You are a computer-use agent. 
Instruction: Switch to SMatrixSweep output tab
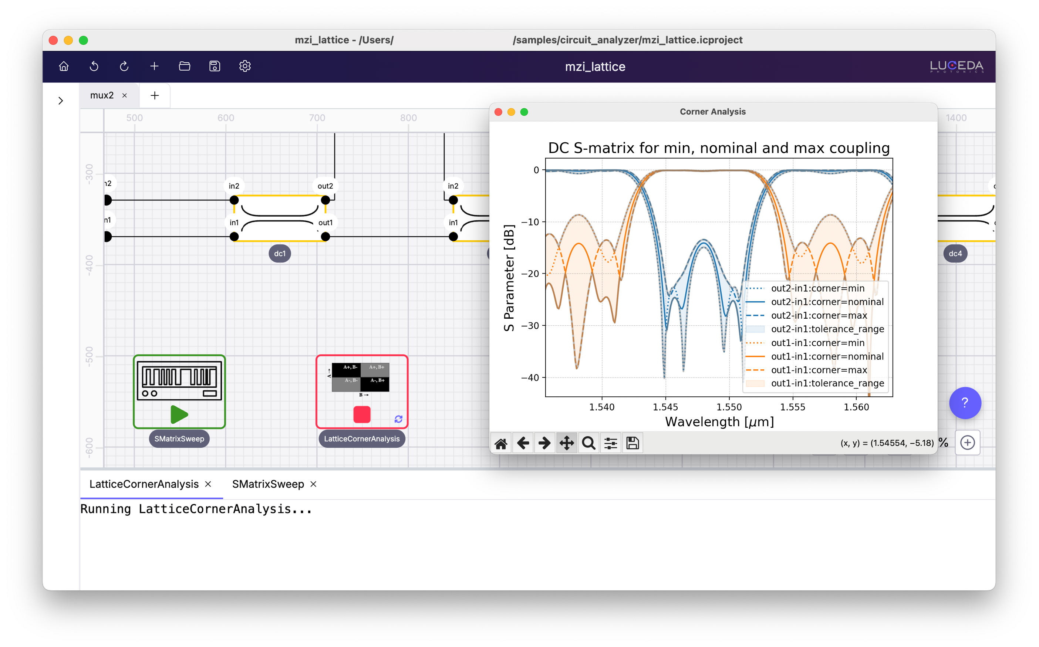[x=268, y=484]
